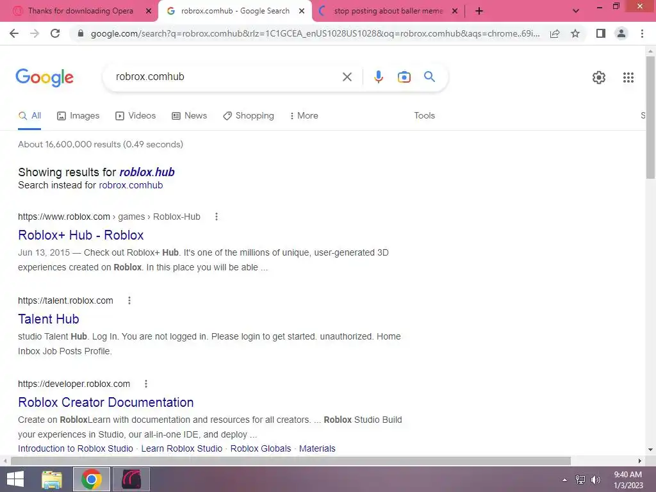Click into the search text field
The width and height of the screenshot is (656, 492).
click(x=226, y=77)
